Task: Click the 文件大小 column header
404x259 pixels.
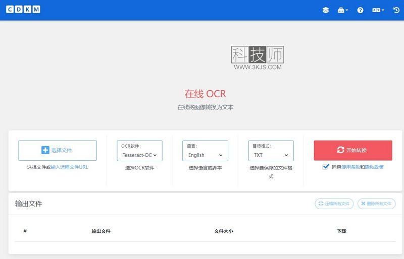Action: (x=224, y=231)
